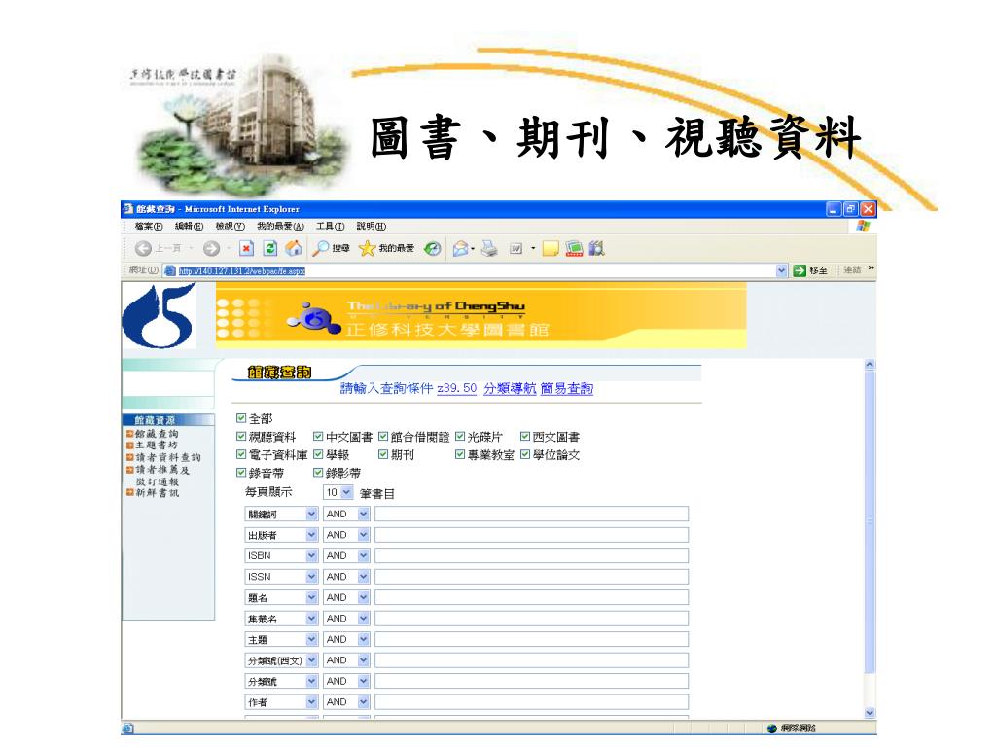Open the 工具(T) menu
The width and height of the screenshot is (996, 747).
coord(331,226)
